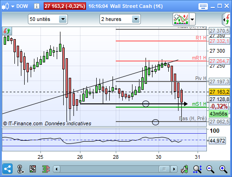Click the 27 264,7 mR1 price label

click(219, 61)
